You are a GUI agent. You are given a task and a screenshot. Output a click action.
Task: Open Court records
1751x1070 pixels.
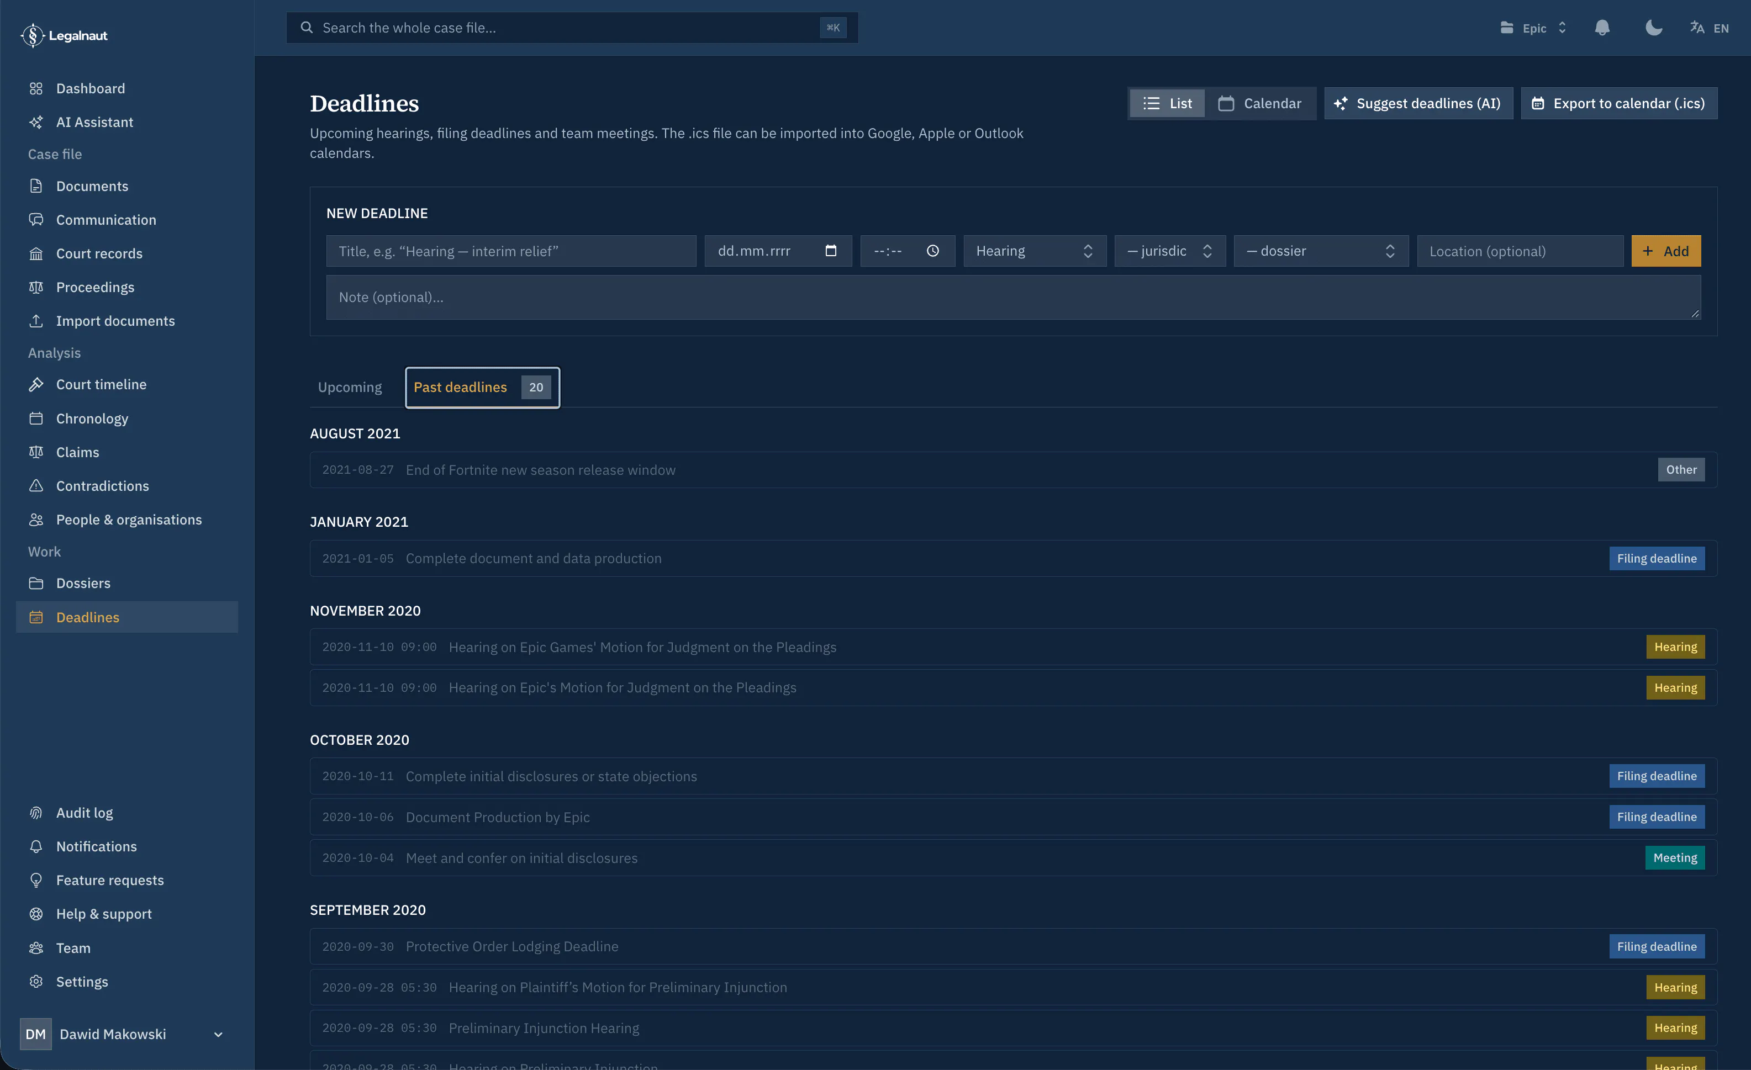[126, 253]
